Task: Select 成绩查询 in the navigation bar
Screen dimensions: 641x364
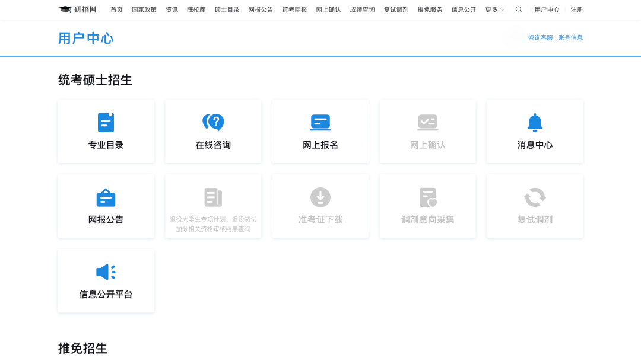Action: 362,9
